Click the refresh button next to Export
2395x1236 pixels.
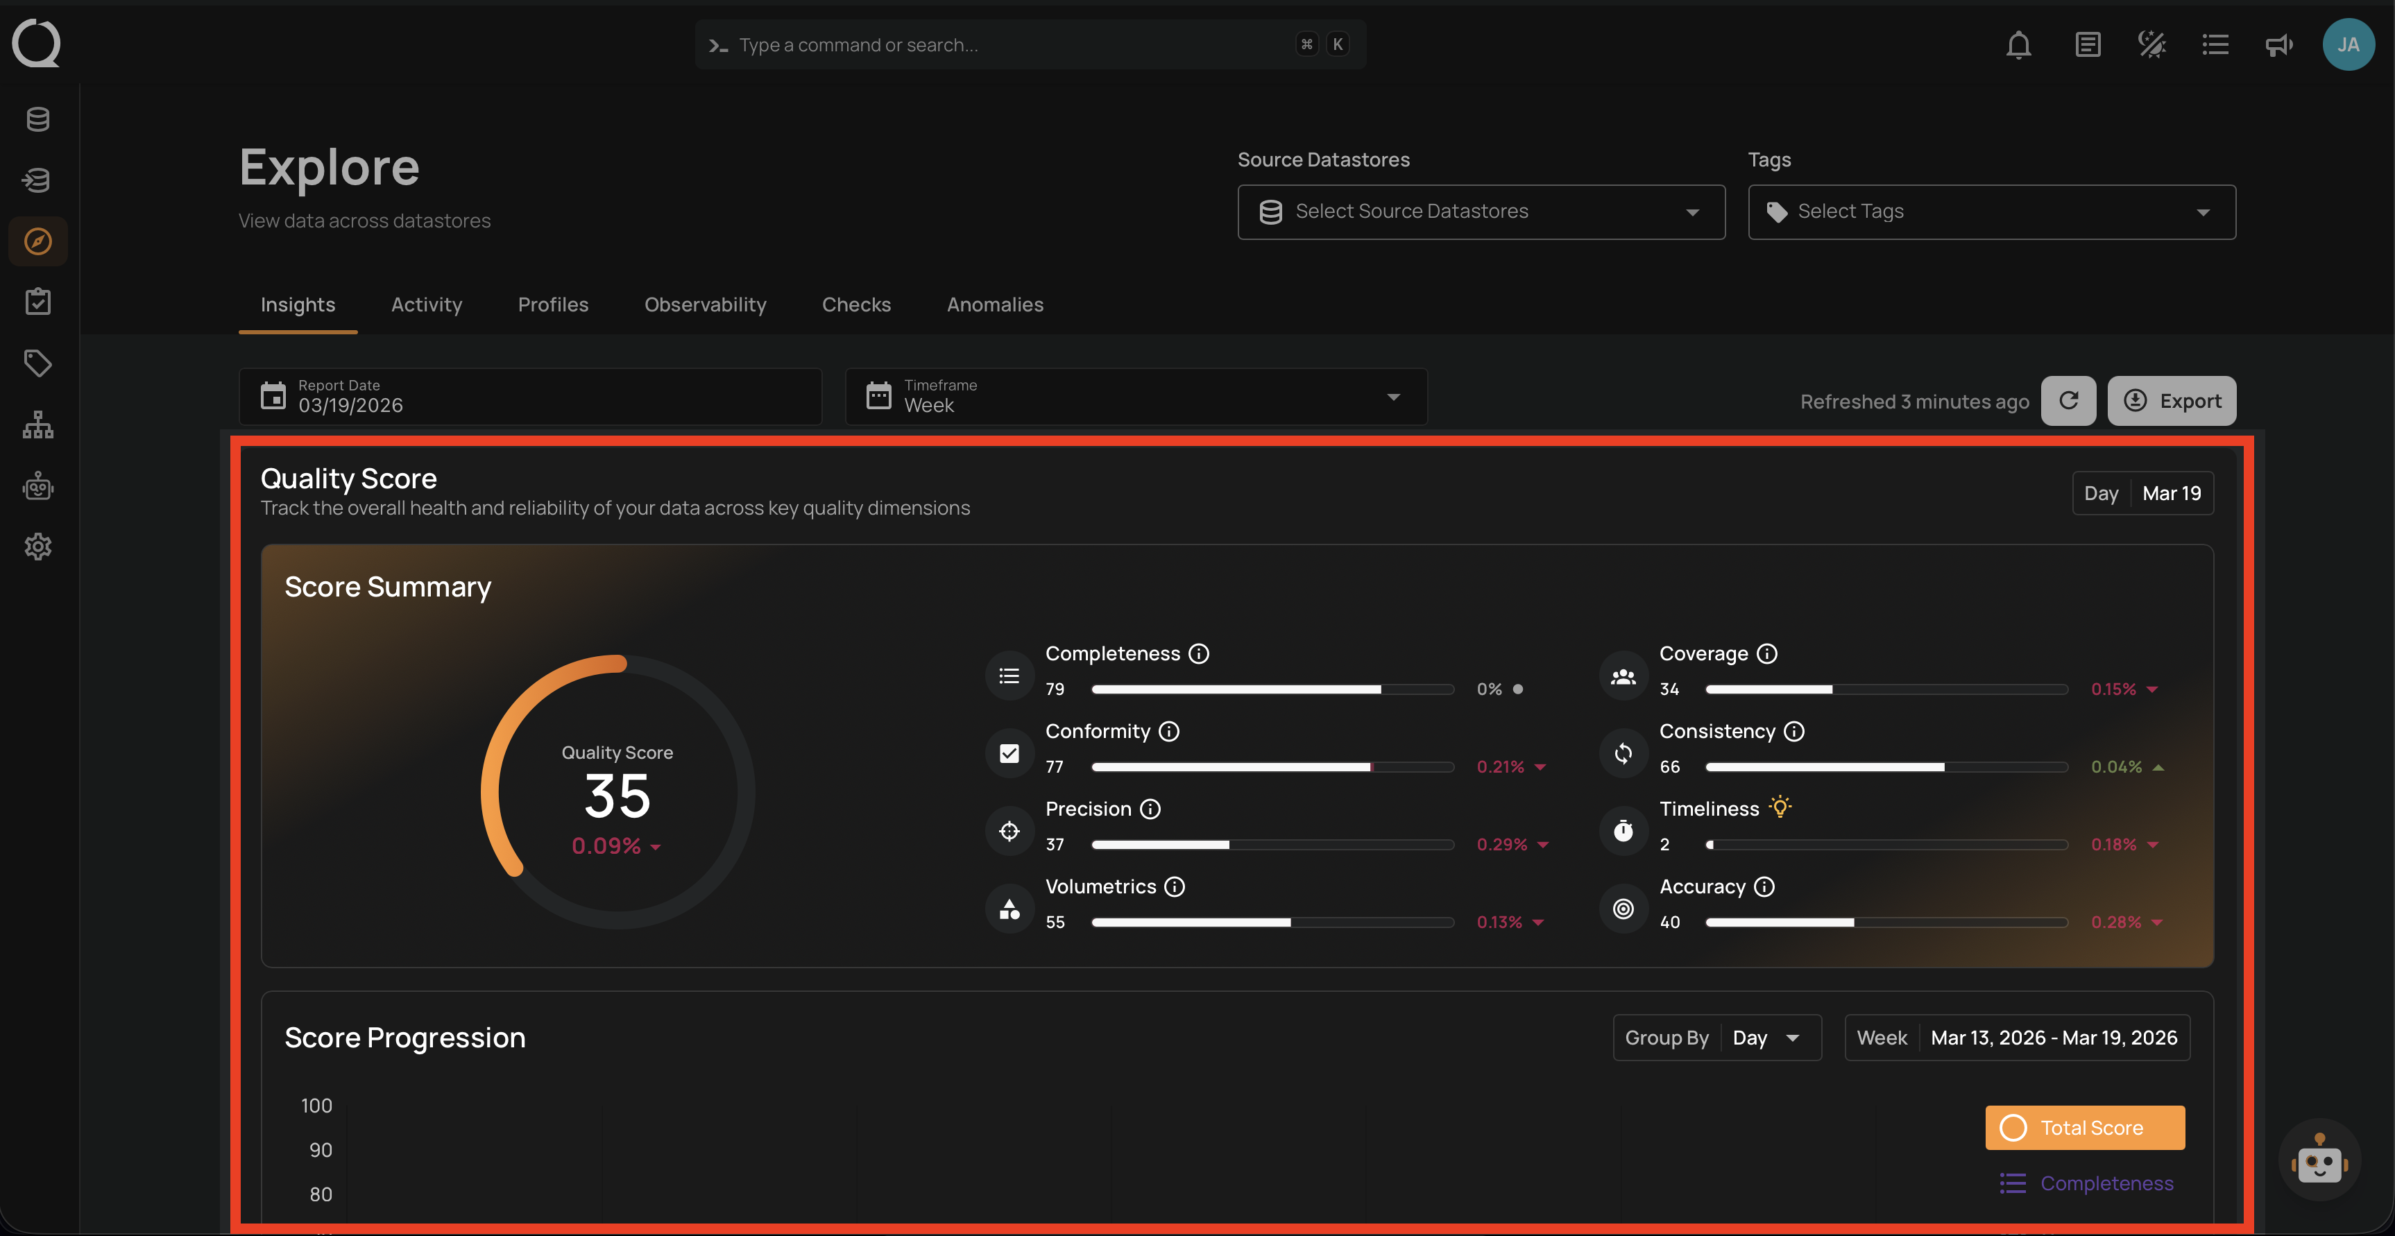tap(2069, 400)
